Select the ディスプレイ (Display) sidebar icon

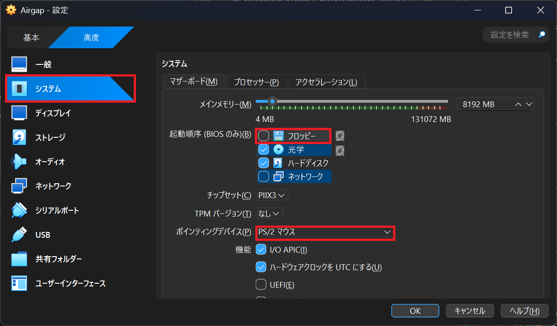tap(19, 113)
